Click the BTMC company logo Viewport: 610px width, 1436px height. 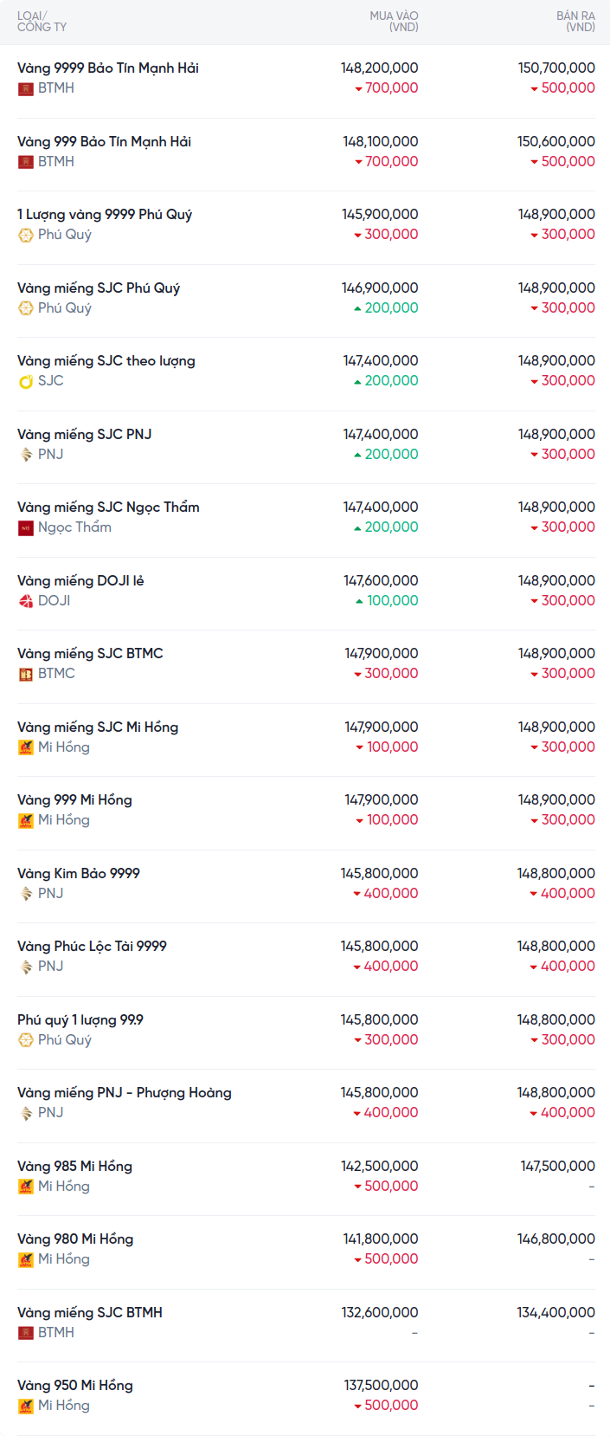tap(26, 674)
